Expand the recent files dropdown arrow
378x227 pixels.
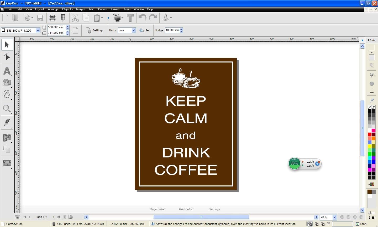32,18
